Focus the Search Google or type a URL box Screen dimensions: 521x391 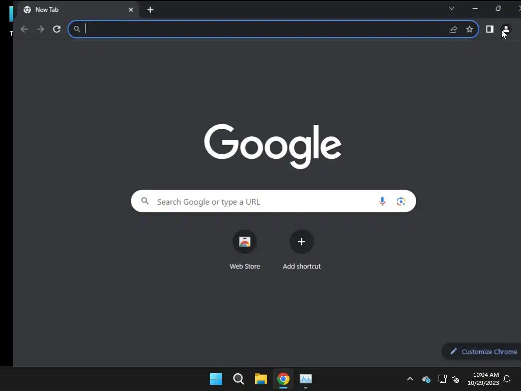click(273, 201)
